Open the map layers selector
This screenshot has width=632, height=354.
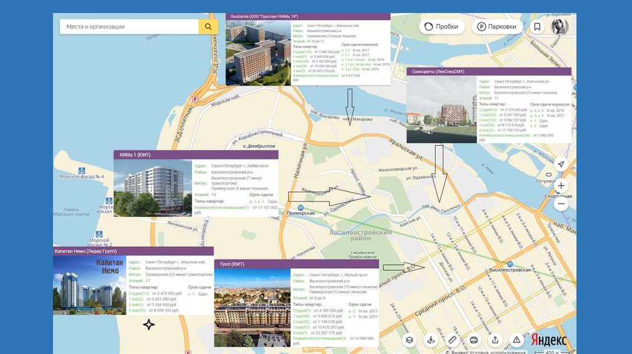click(409, 340)
